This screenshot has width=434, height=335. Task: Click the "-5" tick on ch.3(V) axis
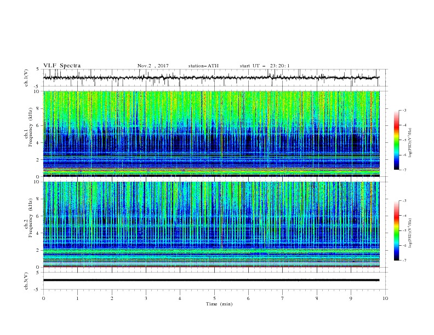pos(37,290)
